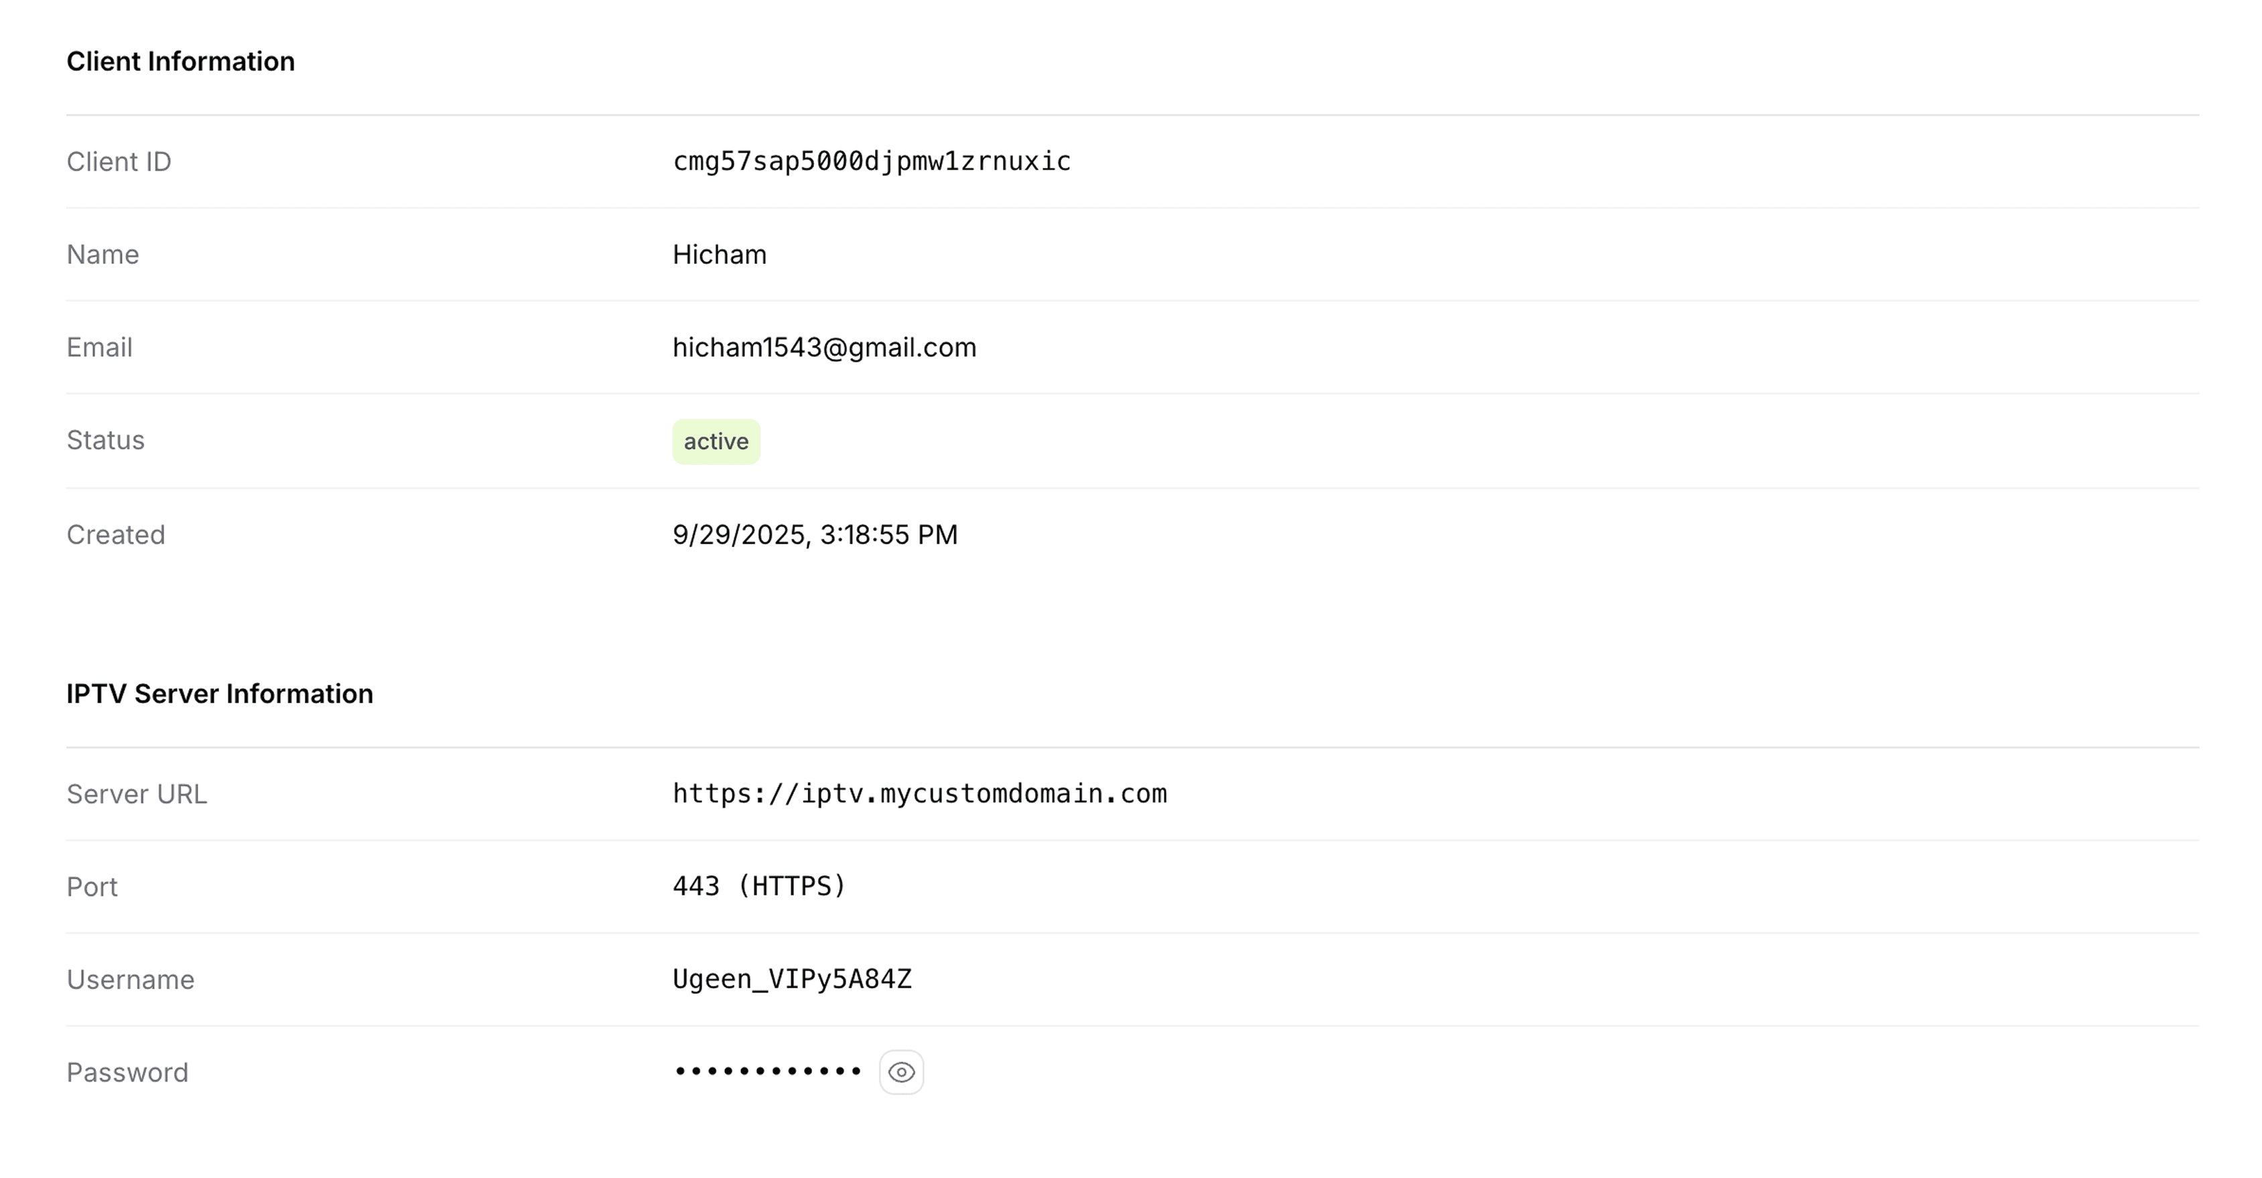Click the server URL https://iptv.mycustomdomain.com
This screenshot has width=2262, height=1178.
pos(919,794)
